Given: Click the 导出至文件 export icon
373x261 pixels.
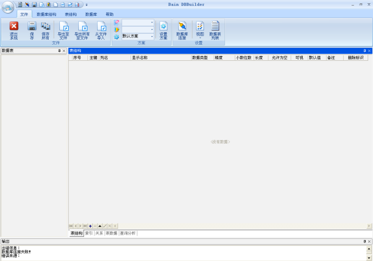Looking at the screenshot, I should pos(63,26).
